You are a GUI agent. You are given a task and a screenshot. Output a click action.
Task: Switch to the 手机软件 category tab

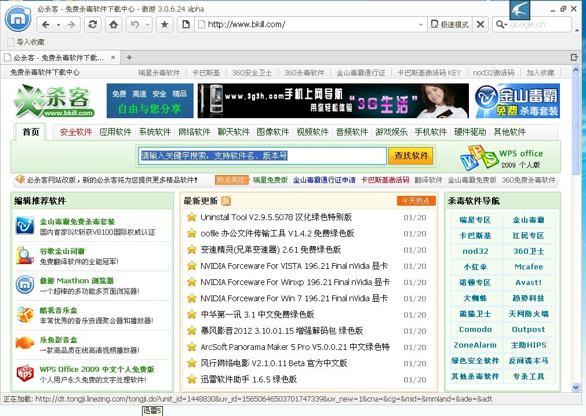pyautogui.click(x=431, y=132)
